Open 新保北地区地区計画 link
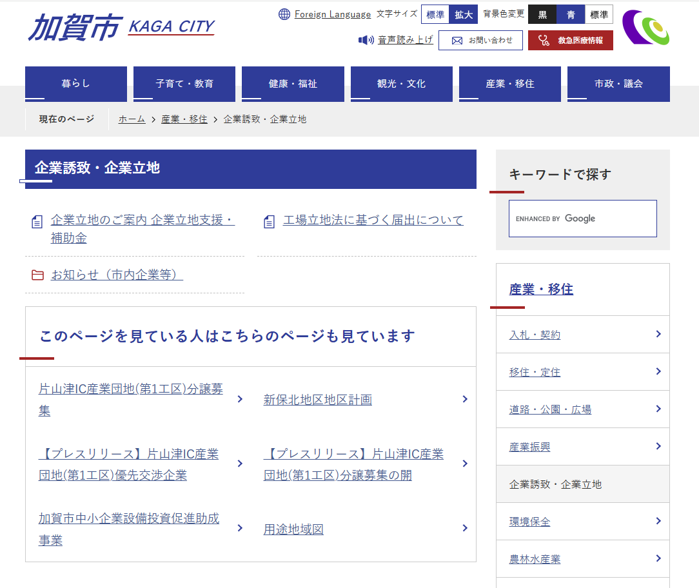The height and width of the screenshot is (588, 699). tap(318, 400)
